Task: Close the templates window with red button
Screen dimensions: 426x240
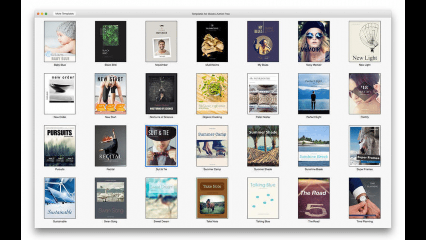Action: (x=38, y=14)
